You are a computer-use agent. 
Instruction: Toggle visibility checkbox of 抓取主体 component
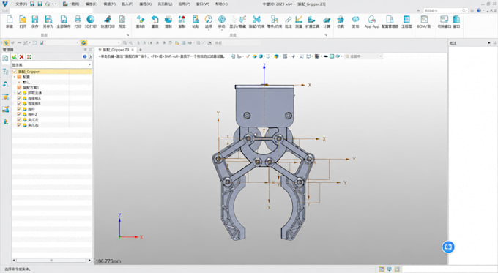coord(19,93)
